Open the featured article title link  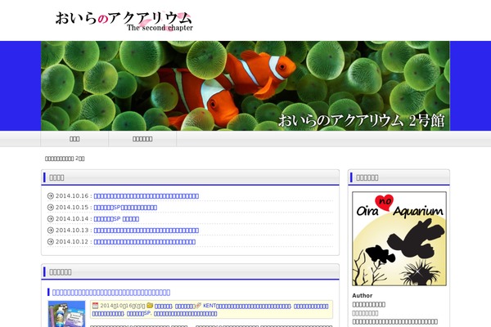point(111,293)
